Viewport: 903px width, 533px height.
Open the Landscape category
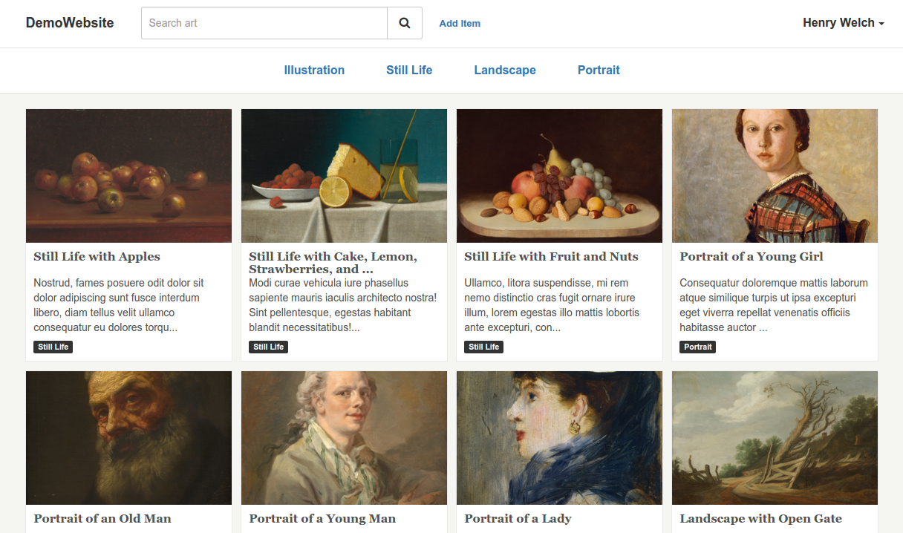pyautogui.click(x=505, y=70)
